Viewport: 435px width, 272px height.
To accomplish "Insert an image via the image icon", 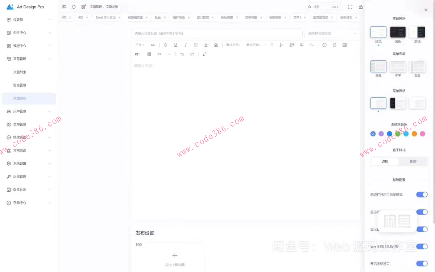I will point(344,45).
